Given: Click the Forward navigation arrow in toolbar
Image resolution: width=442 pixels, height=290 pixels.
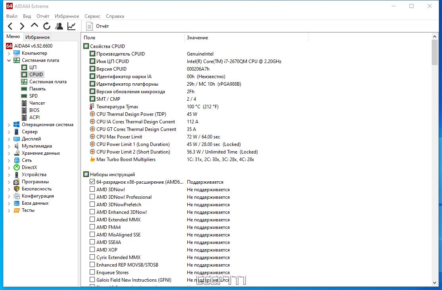Looking at the screenshot, I should (22, 26).
